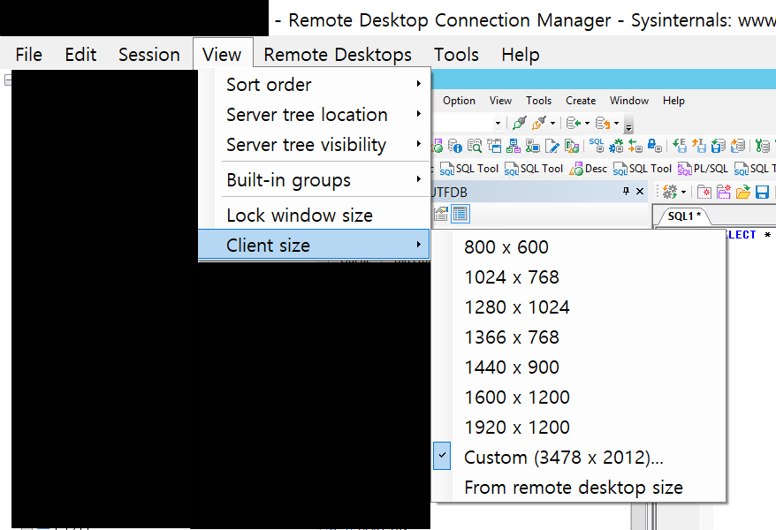Open the Desc tool
This screenshot has width=776, height=530.
pos(592,169)
